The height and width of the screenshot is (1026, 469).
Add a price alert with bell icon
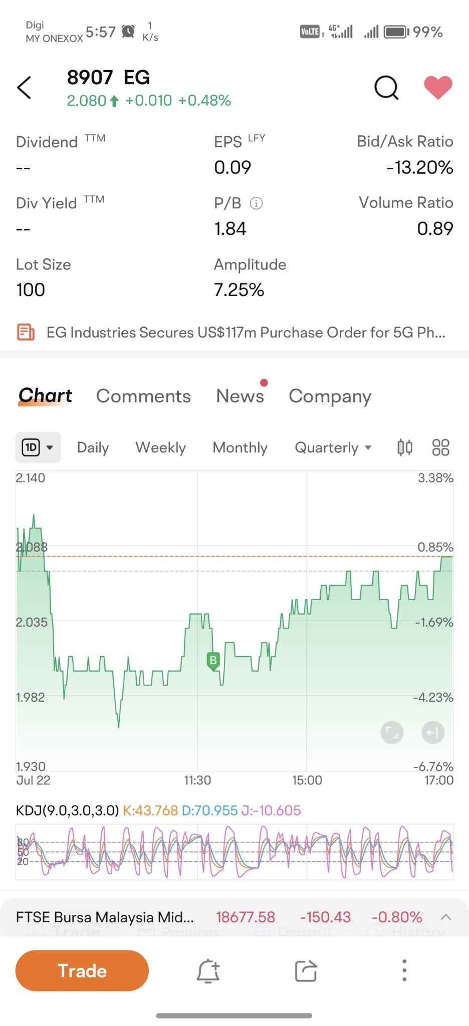tap(208, 971)
